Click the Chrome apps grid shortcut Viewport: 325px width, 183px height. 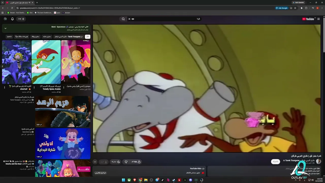pyautogui.click(x=3, y=12)
